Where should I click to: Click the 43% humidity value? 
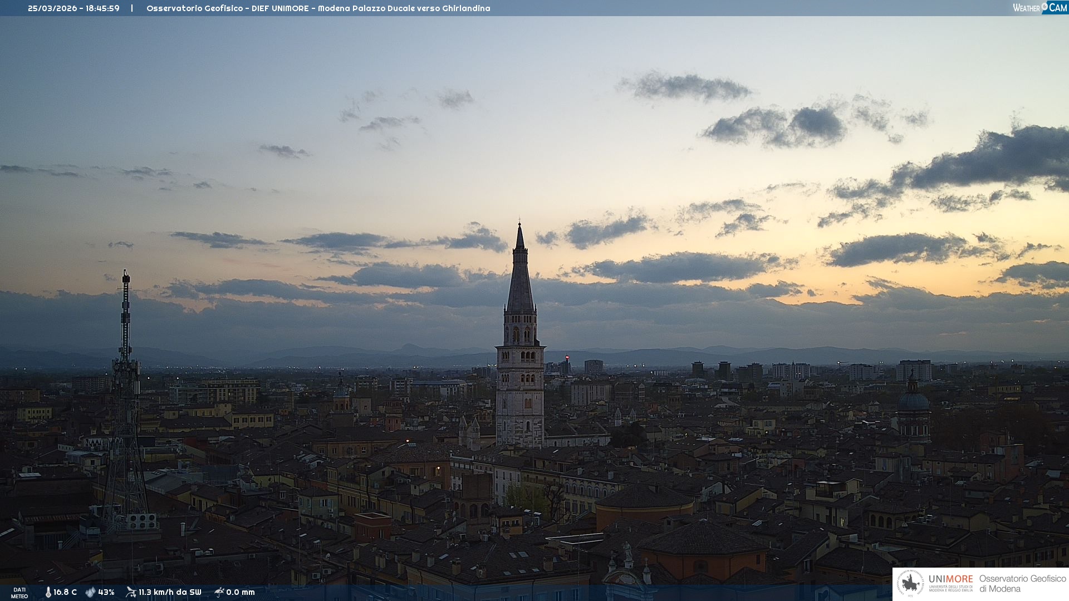pos(106,592)
